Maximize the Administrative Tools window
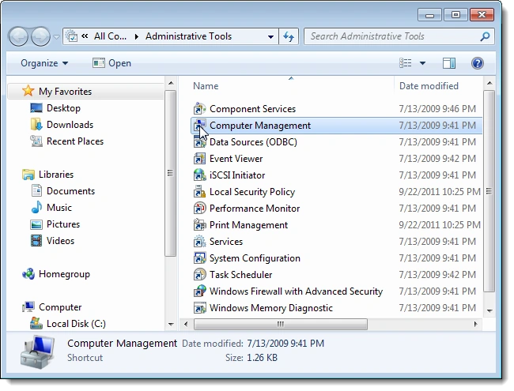Image resolution: width=514 pixels, height=391 pixels. coord(455,15)
